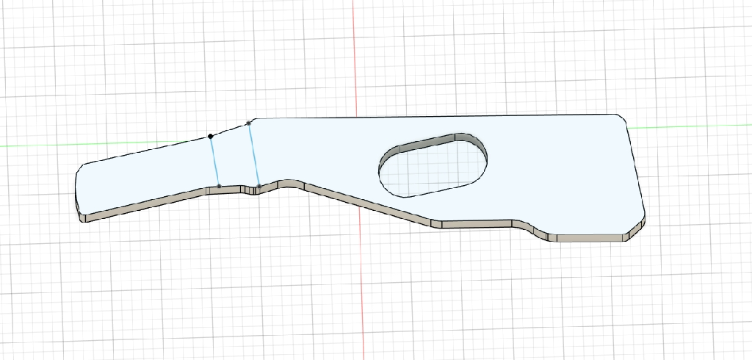Select the left blue sketch line
Image resolution: width=752 pixels, height=360 pixels.
coord(214,162)
